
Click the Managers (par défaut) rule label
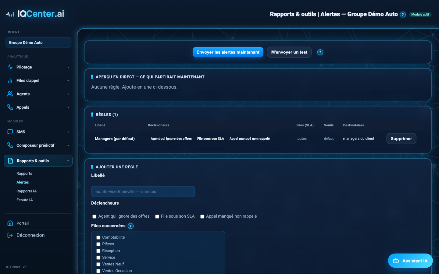tap(115, 139)
